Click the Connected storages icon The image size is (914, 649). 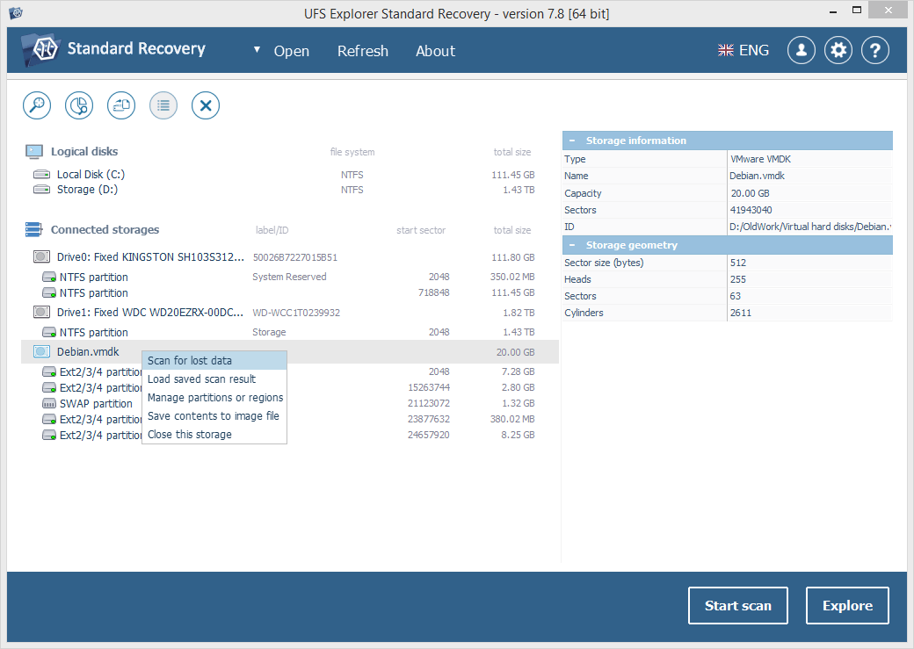pos(33,229)
